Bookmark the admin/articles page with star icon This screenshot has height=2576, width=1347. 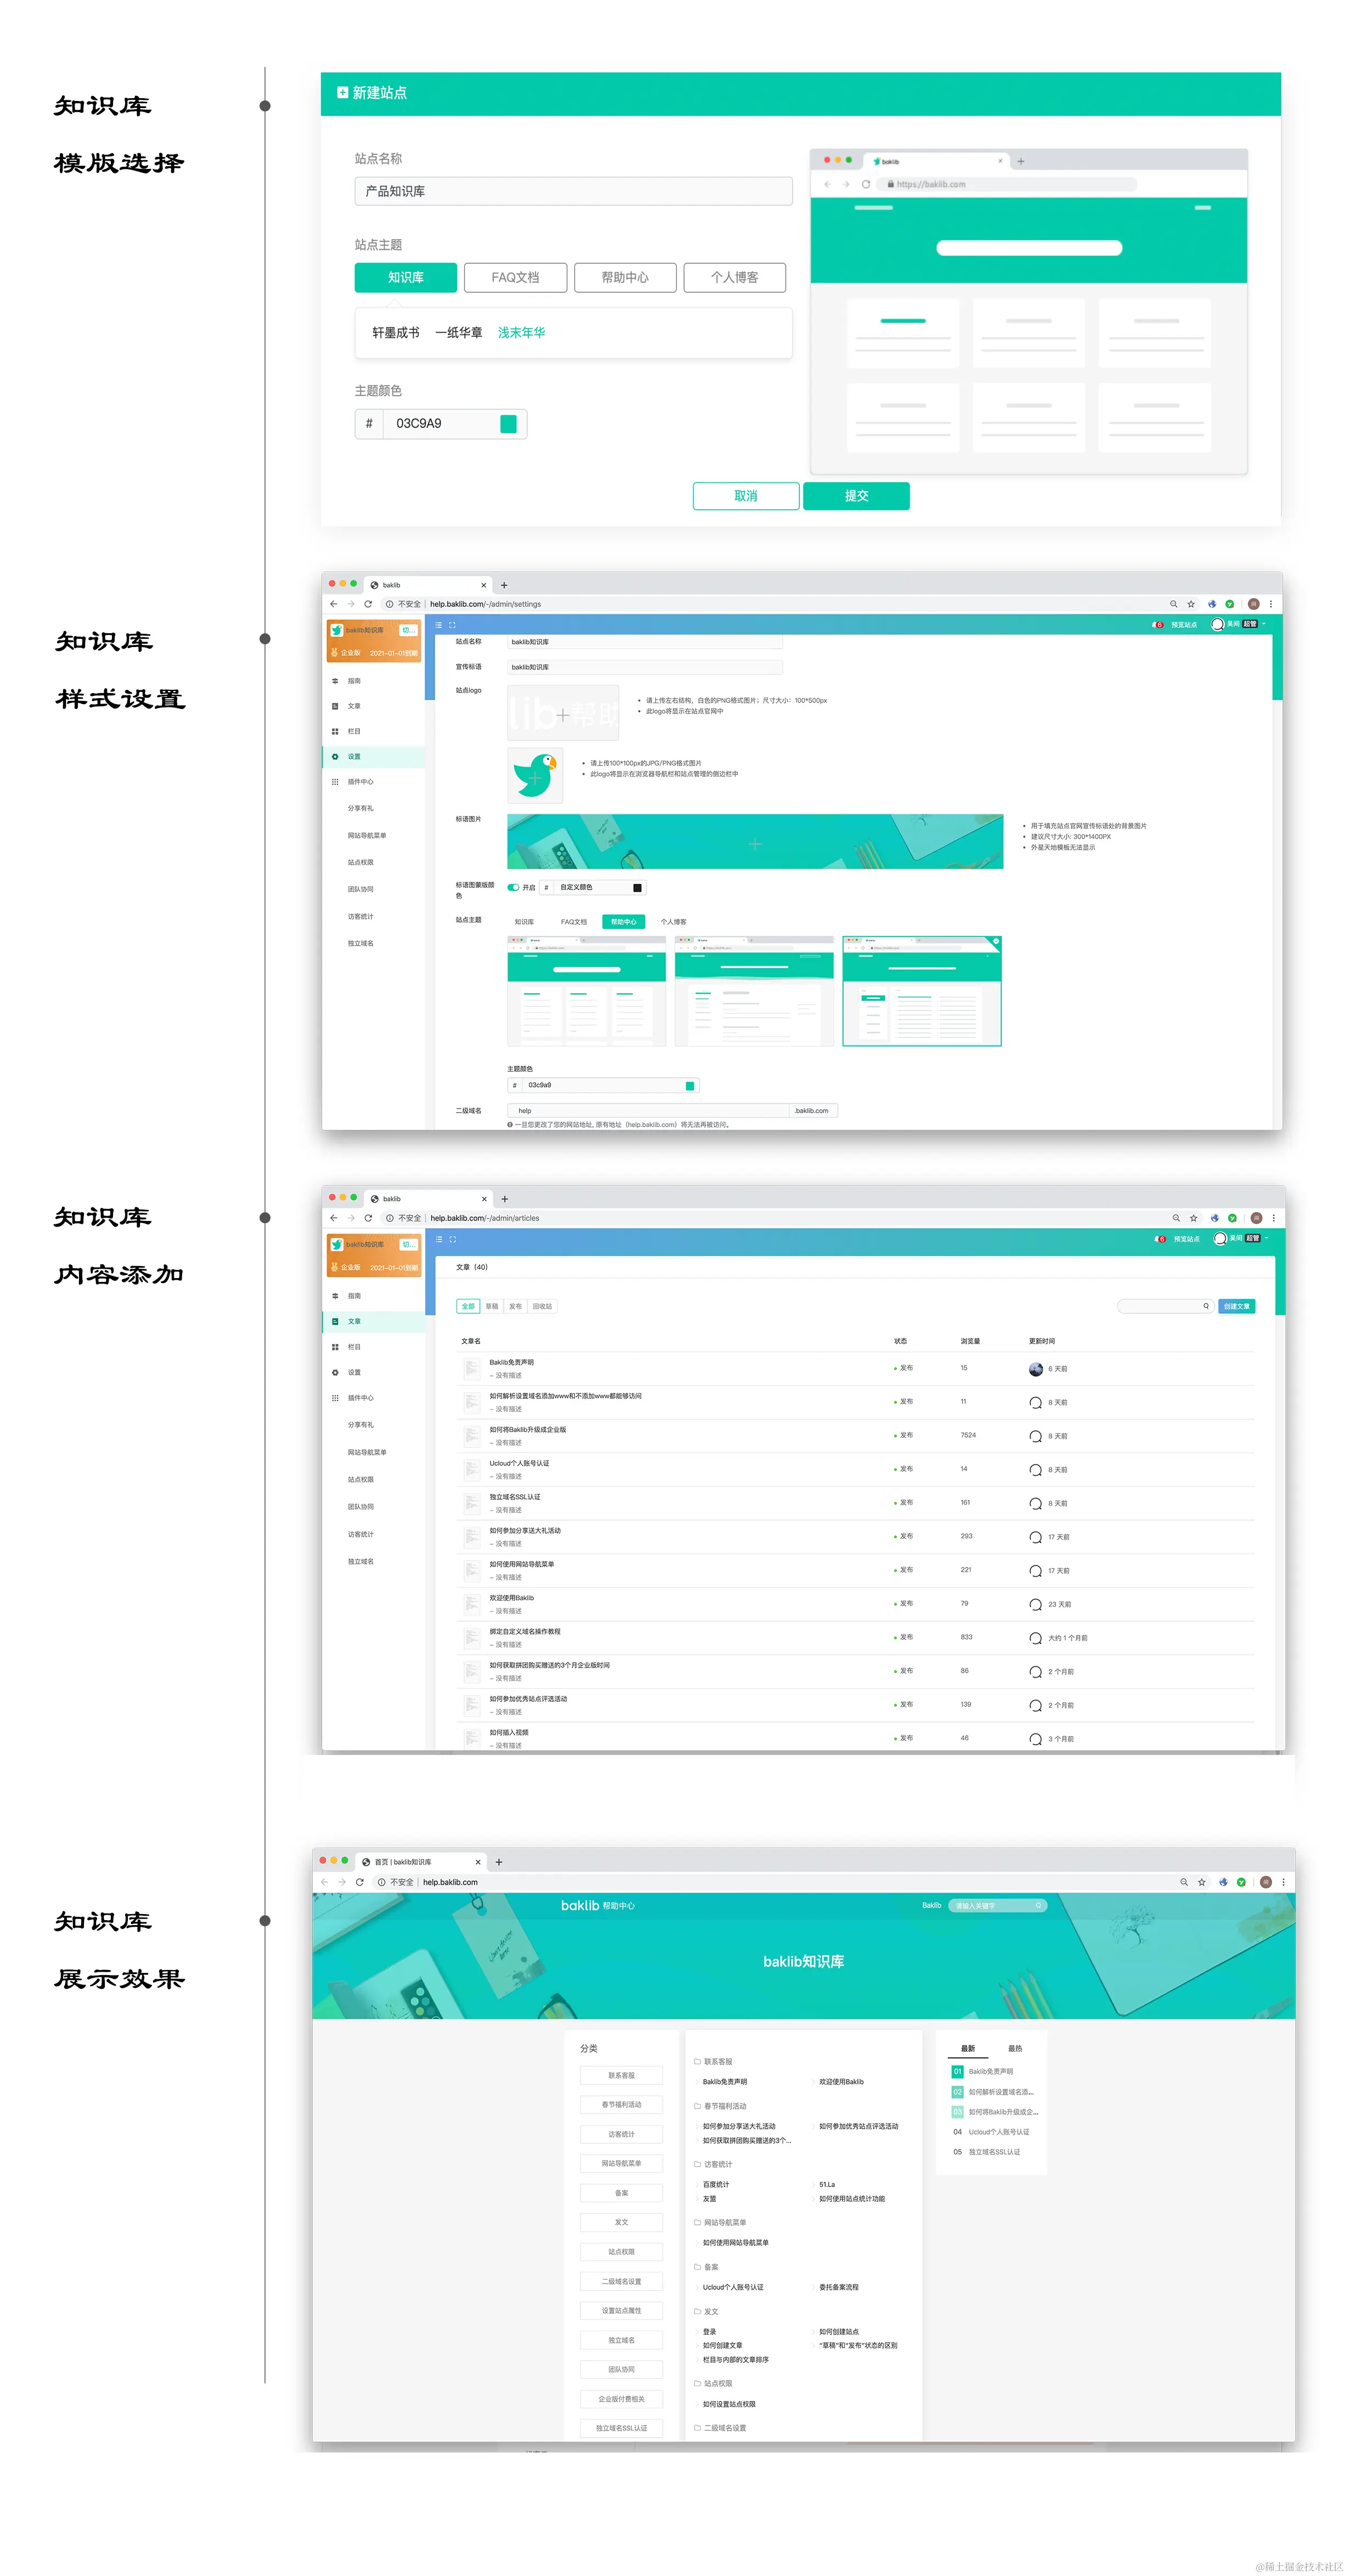(x=1193, y=1218)
